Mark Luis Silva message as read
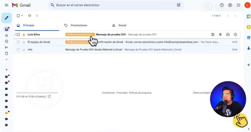 [228, 34]
